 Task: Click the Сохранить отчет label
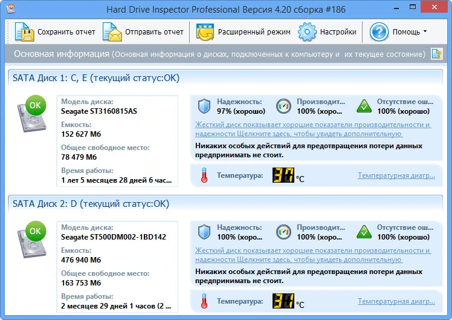(x=66, y=31)
